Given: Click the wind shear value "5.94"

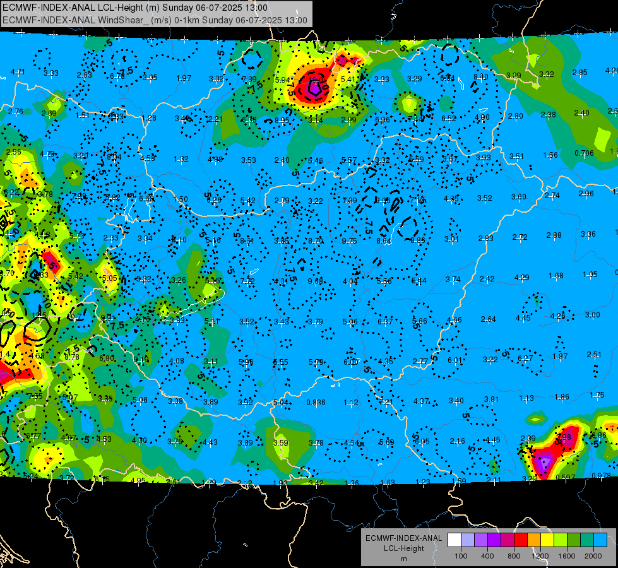Looking at the screenshot, I should [283, 80].
